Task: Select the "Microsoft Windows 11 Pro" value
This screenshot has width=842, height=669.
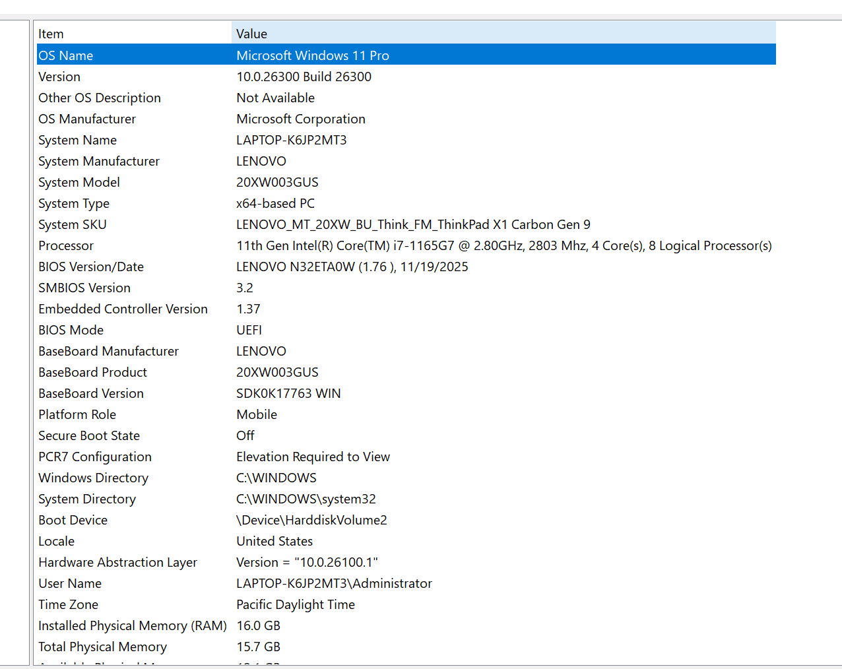Action: [x=313, y=55]
